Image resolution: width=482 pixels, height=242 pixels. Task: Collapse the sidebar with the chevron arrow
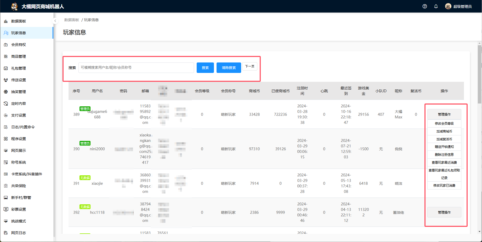[x=55, y=21]
